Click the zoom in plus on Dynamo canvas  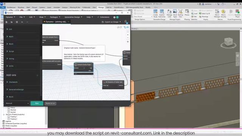[x=128, y=35]
